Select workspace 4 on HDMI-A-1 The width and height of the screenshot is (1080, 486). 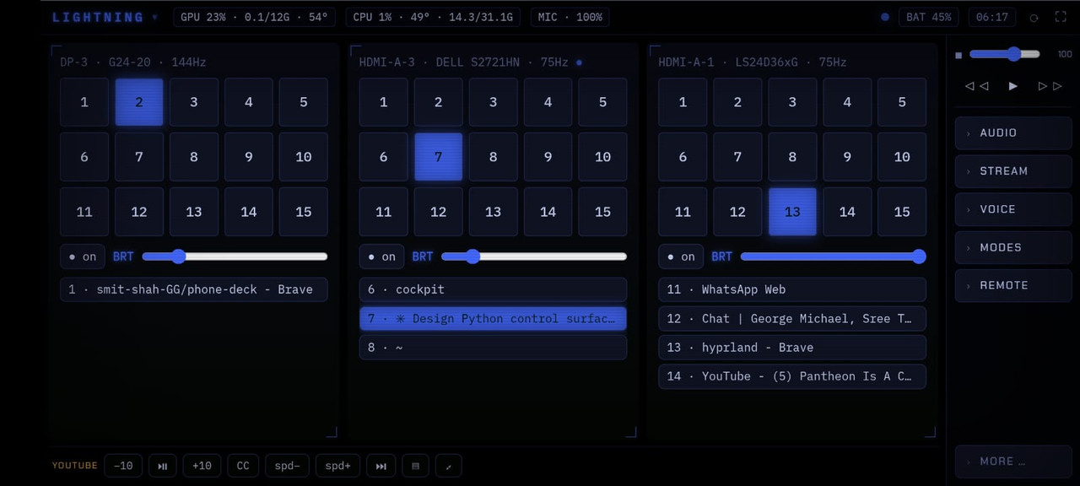(x=847, y=102)
